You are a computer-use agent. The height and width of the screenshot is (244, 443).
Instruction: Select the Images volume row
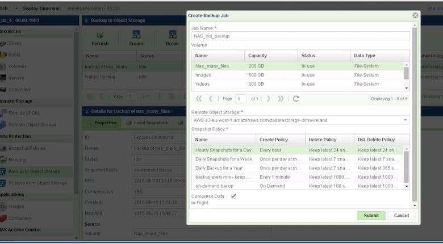click(x=298, y=75)
